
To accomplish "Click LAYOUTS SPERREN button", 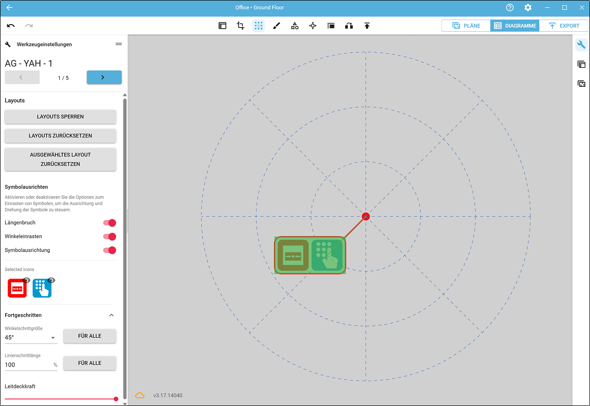I will 60,116.
